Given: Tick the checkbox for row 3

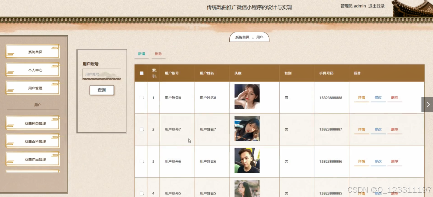Looking at the screenshot, I should pyautogui.click(x=141, y=161).
